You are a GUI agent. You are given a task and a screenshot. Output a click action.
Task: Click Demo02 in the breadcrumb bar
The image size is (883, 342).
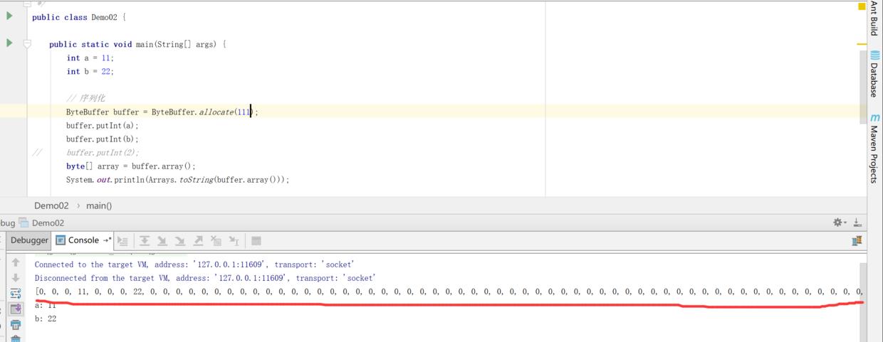pyautogui.click(x=52, y=205)
